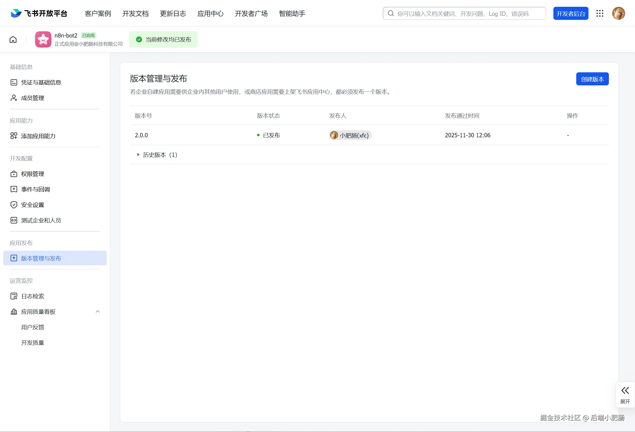Click the 开发者后台 button
The width and height of the screenshot is (635, 432).
pos(571,13)
